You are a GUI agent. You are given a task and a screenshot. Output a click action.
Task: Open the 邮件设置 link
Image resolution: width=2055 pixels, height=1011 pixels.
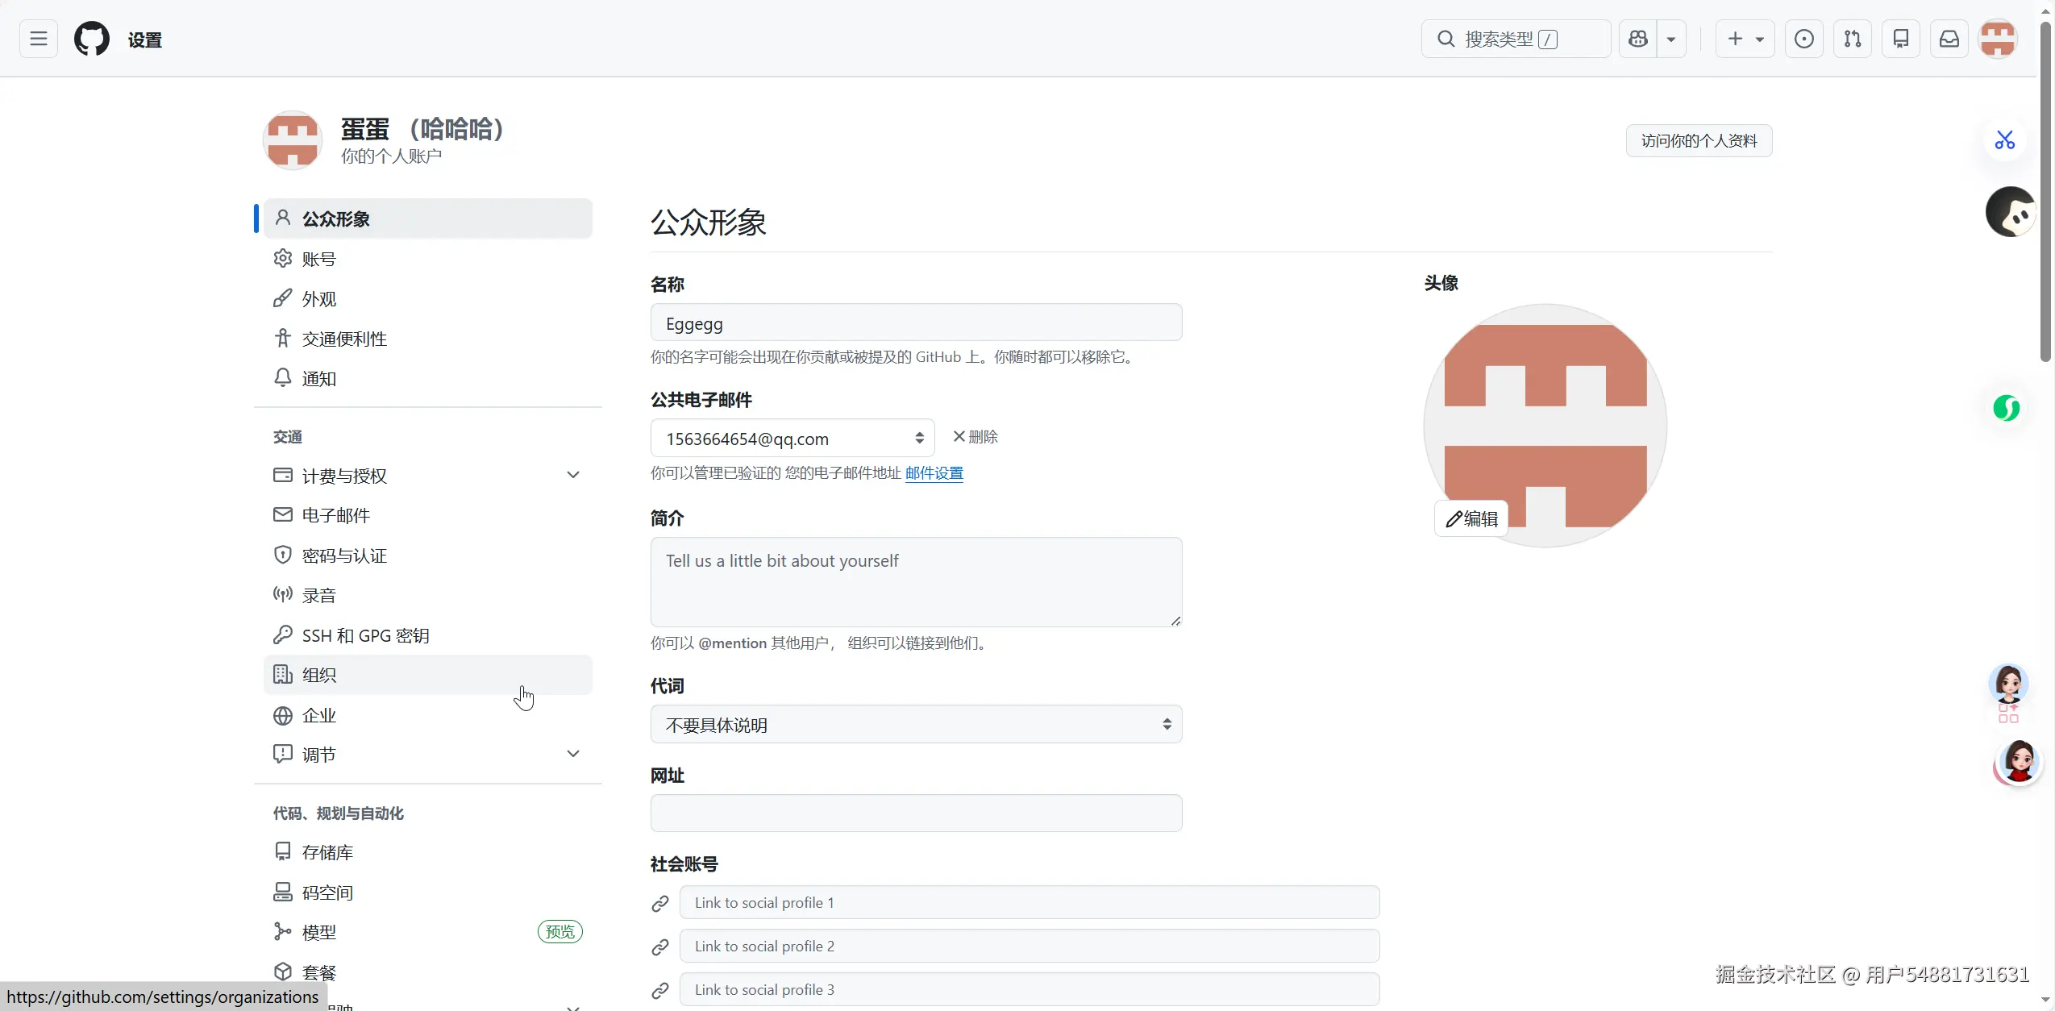point(934,473)
